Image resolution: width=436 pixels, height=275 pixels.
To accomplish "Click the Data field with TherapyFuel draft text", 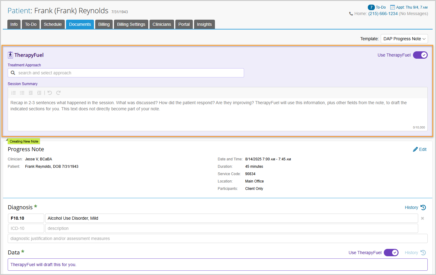I will 218,265.
